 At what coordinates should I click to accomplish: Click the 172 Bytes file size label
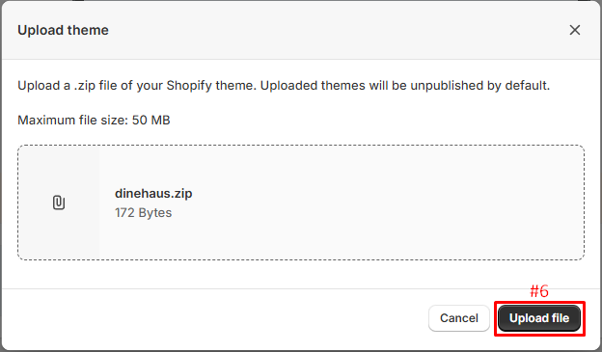pos(143,213)
